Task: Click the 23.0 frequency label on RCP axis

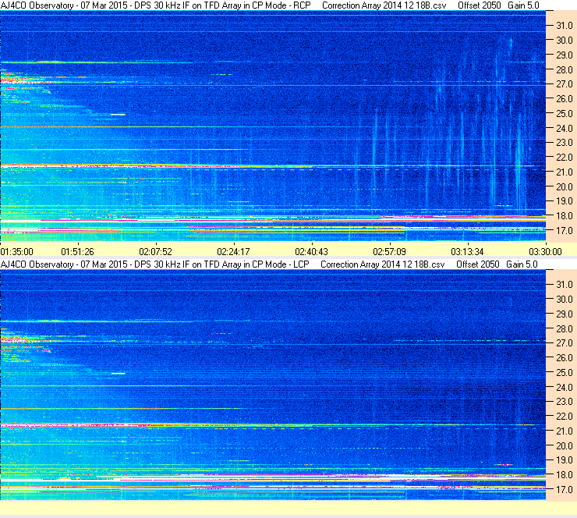Action: click(565, 143)
